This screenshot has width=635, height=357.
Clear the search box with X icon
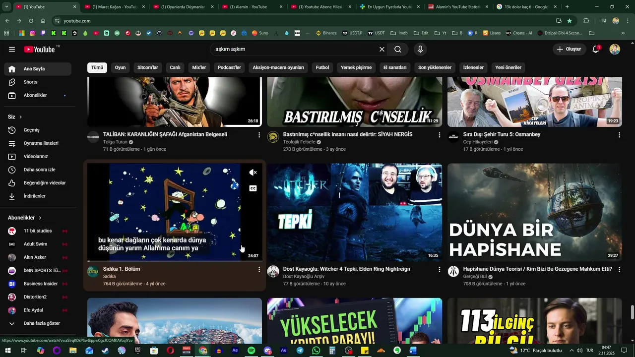(x=382, y=49)
